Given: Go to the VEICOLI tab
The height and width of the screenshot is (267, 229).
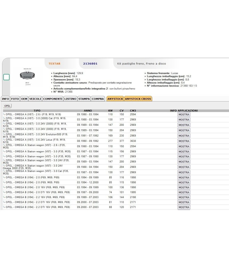Looking at the screenshot, I should coord(35,99).
